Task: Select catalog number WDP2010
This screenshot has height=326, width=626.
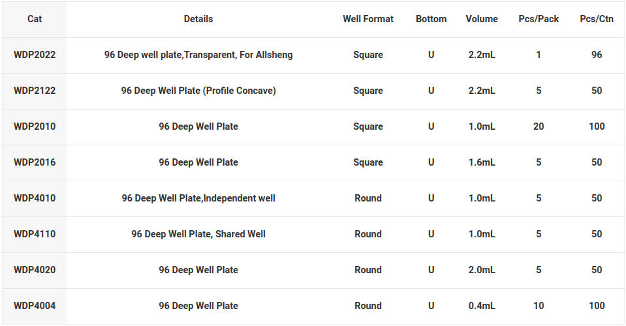Action: click(35, 126)
